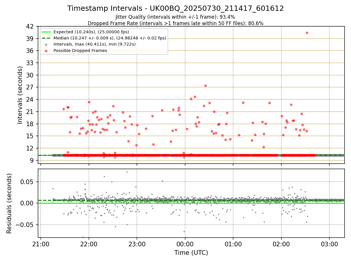Screen dimensions: 351x263
Task: Click the plot title "Timestamp Intervals - UK00BQ_20250730_211417_601612"
Action: coord(175,8)
